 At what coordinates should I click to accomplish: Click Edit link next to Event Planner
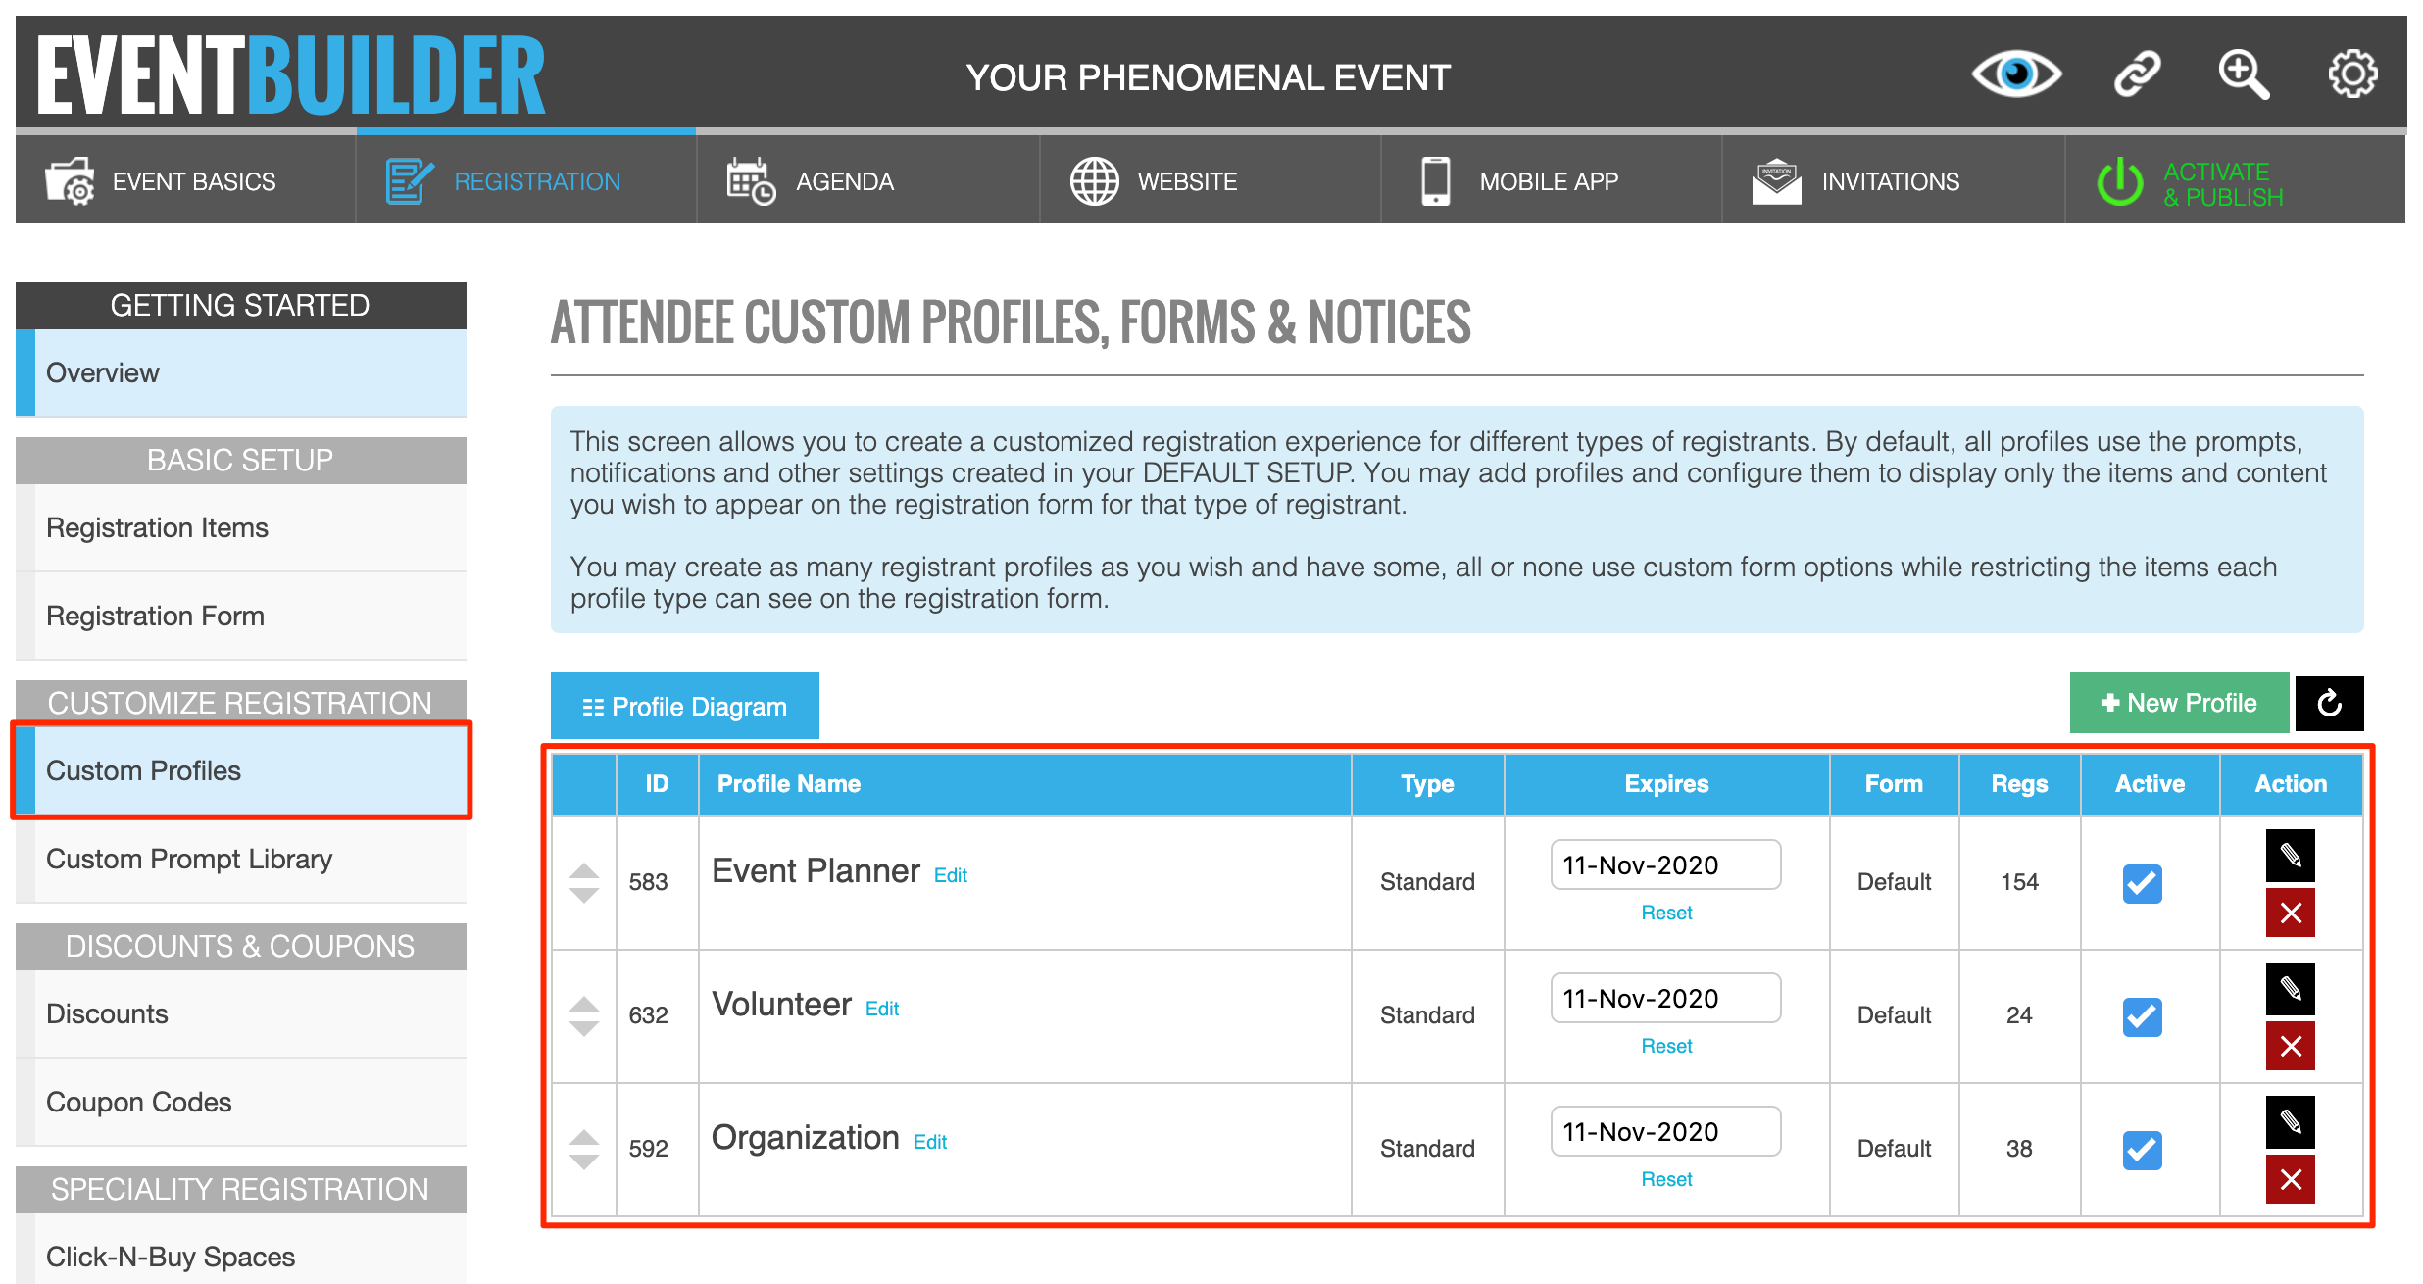point(951,875)
